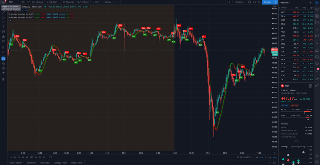The width and height of the screenshot is (320, 165).
Task: Open indicator Templates
Action: pos(83,2)
